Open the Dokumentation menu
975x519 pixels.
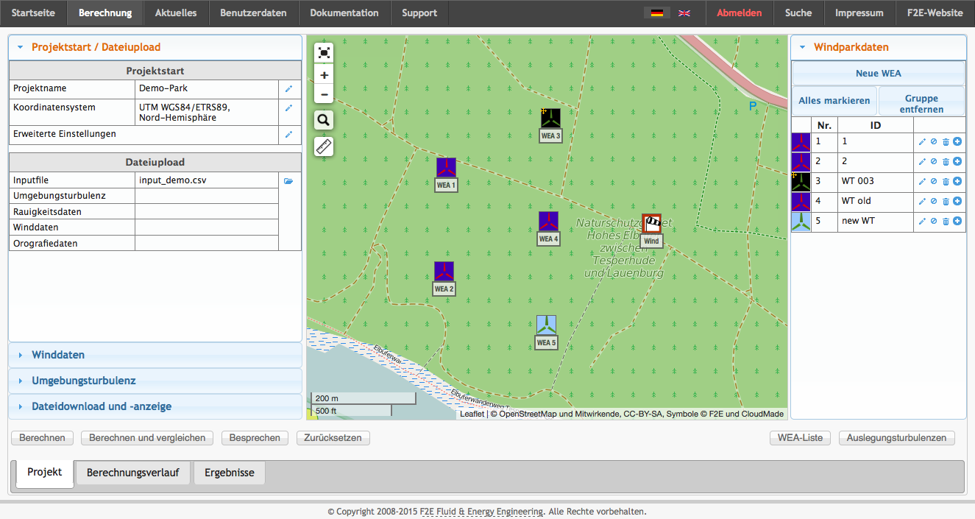(344, 13)
